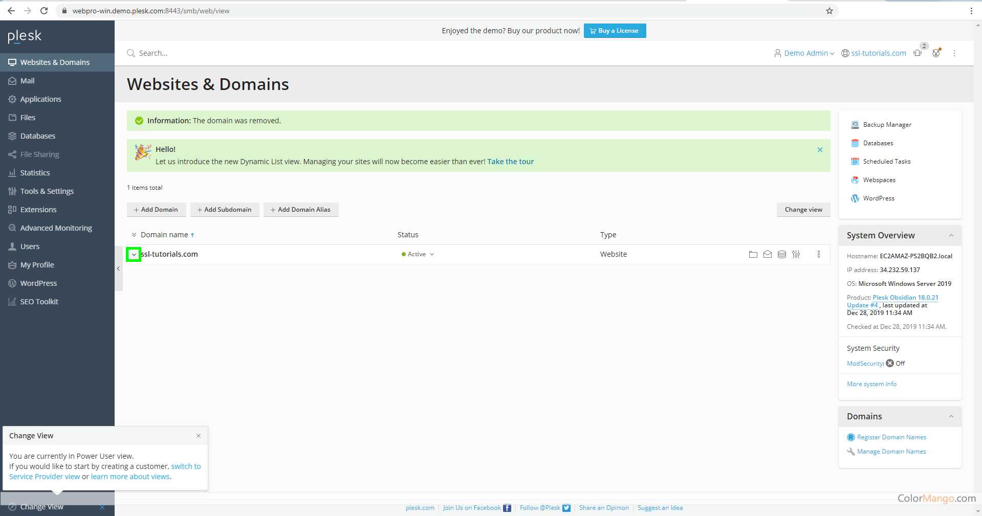Expand the ssl-tutorials.com row details
The height and width of the screenshot is (516, 982).
click(134, 254)
